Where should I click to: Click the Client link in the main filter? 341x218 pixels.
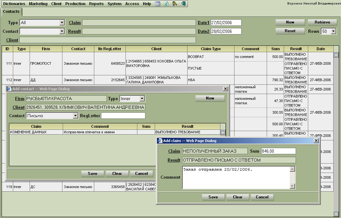click(x=12, y=40)
